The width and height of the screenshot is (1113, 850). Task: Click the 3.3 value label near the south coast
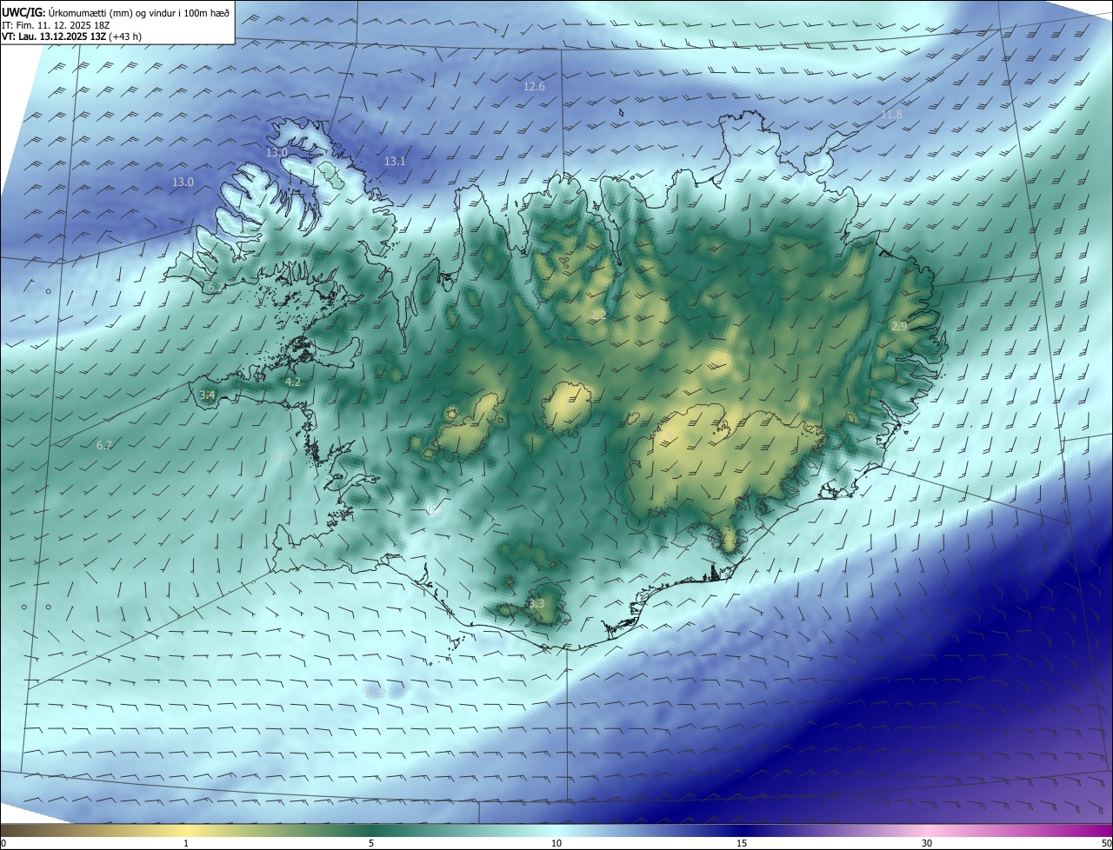pos(537,603)
